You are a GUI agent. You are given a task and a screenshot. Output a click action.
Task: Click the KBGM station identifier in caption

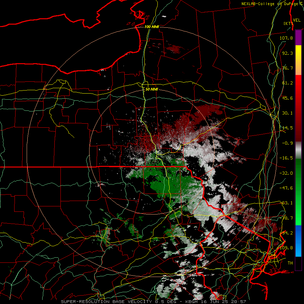click(x=192, y=302)
